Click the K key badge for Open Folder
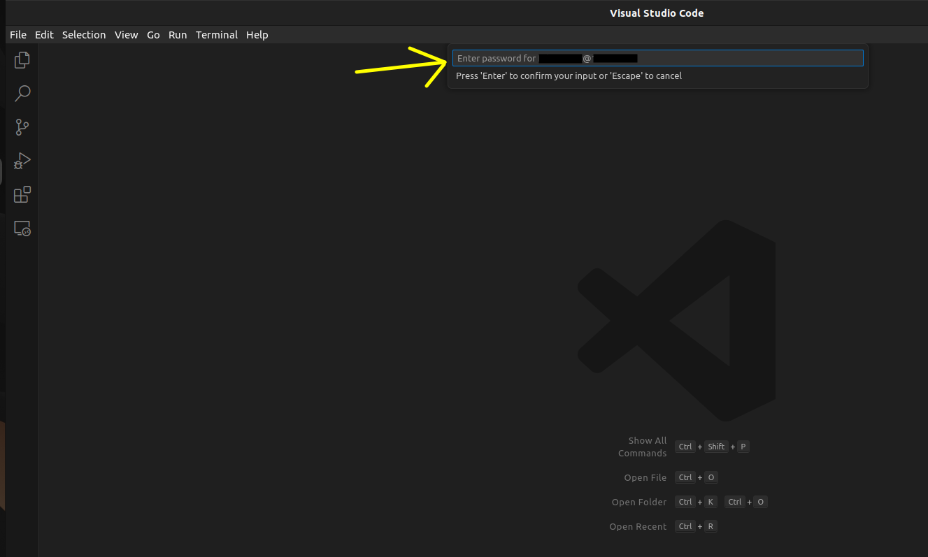Viewport: 928px width, 557px height. pos(711,502)
